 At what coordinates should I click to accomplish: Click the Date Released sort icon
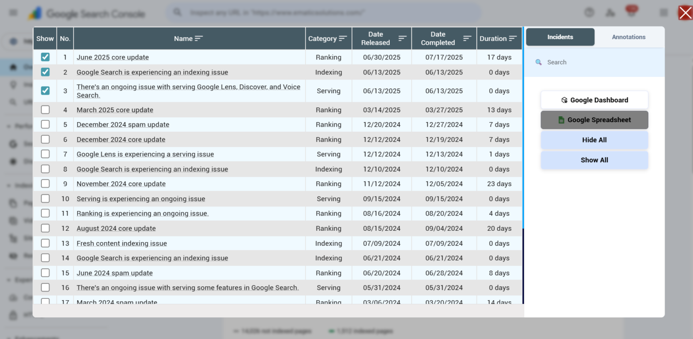click(x=402, y=39)
